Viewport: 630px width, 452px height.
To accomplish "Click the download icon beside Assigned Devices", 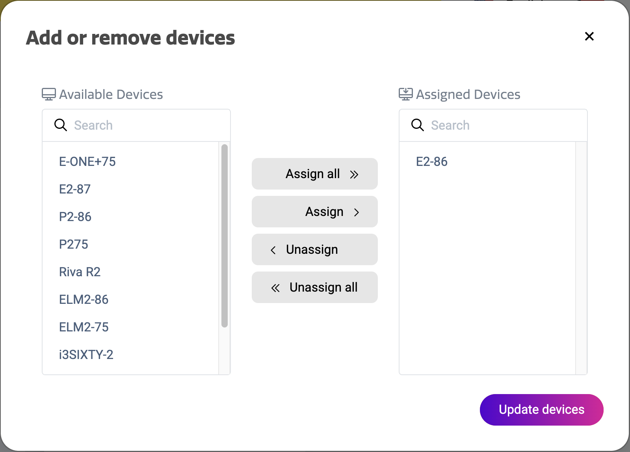I will pos(406,94).
